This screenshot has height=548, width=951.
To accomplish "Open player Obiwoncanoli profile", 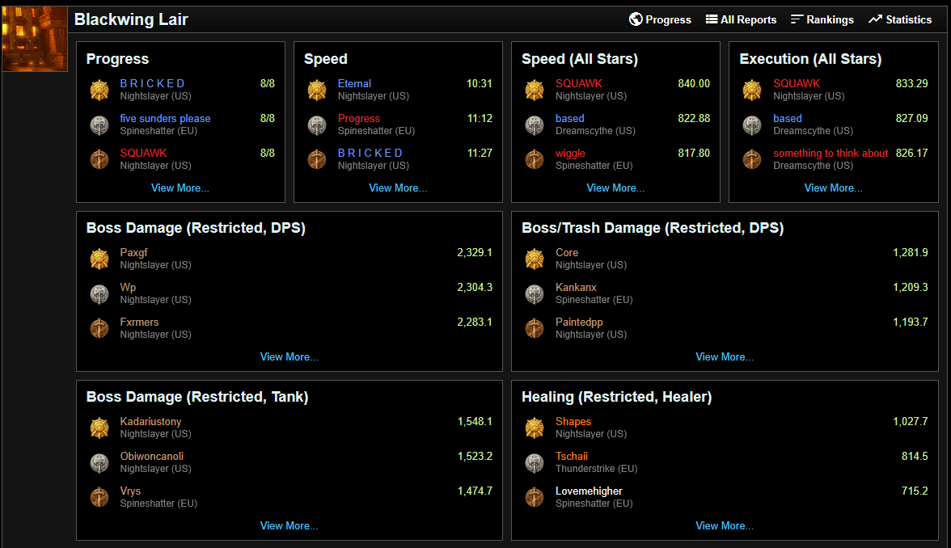I will (152, 457).
